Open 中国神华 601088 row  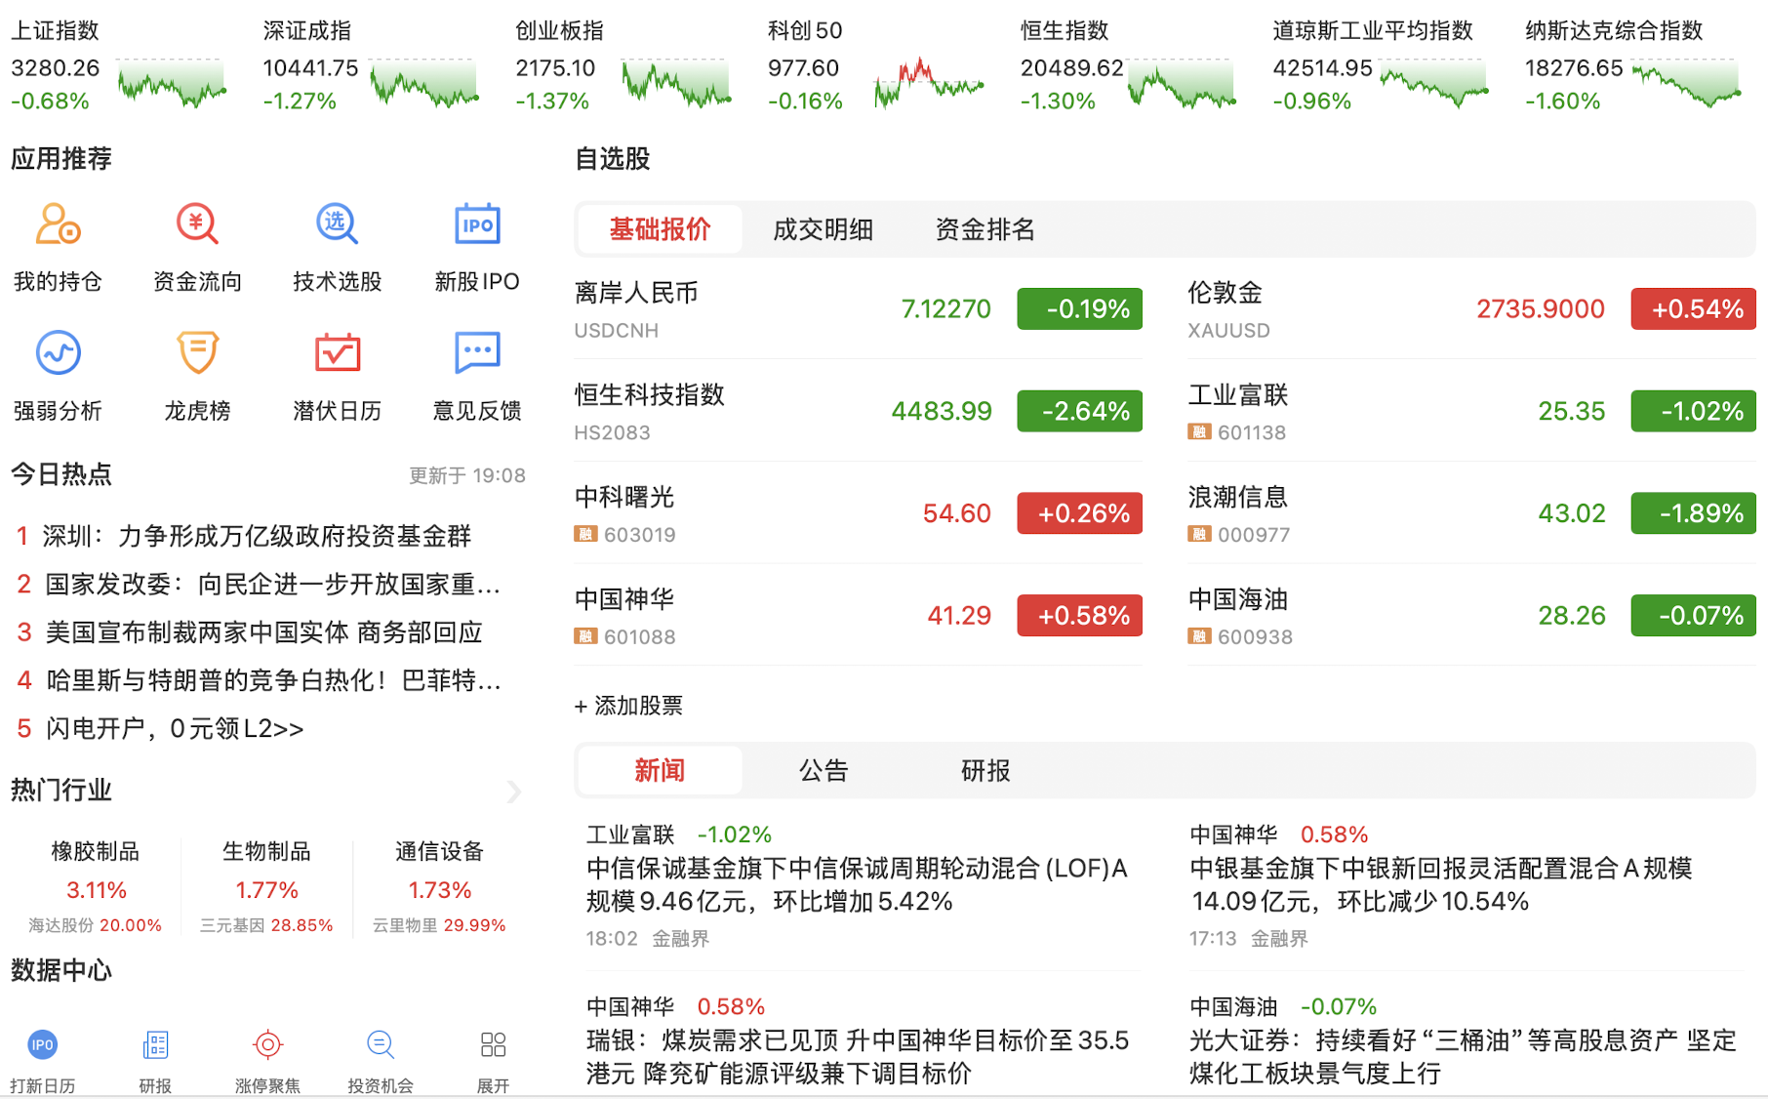[x=858, y=616]
